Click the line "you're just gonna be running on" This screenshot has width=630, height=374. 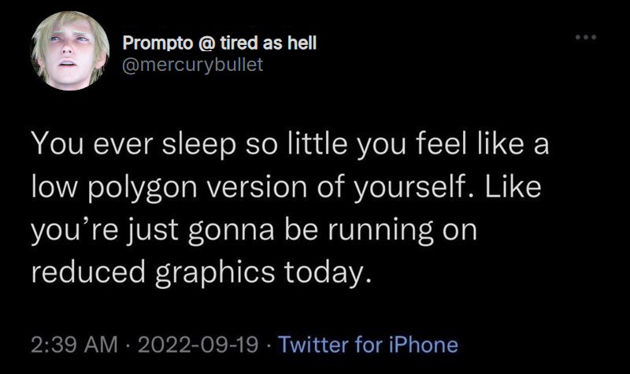point(255,230)
